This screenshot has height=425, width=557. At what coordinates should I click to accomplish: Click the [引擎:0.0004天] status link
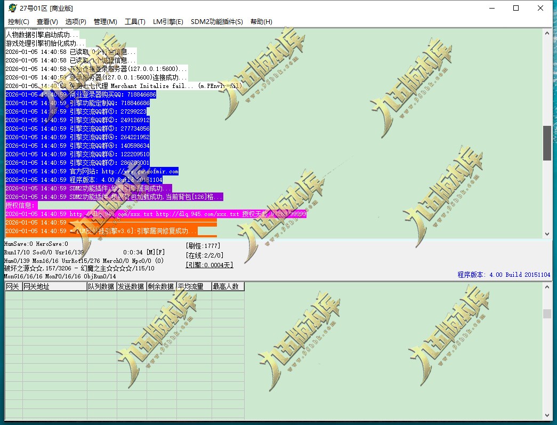pyautogui.click(x=209, y=265)
